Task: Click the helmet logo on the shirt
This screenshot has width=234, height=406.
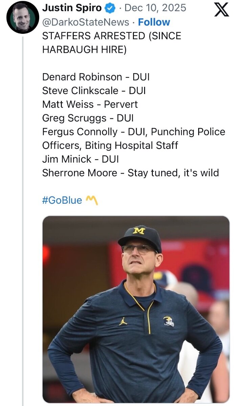Action: [x=169, y=321]
